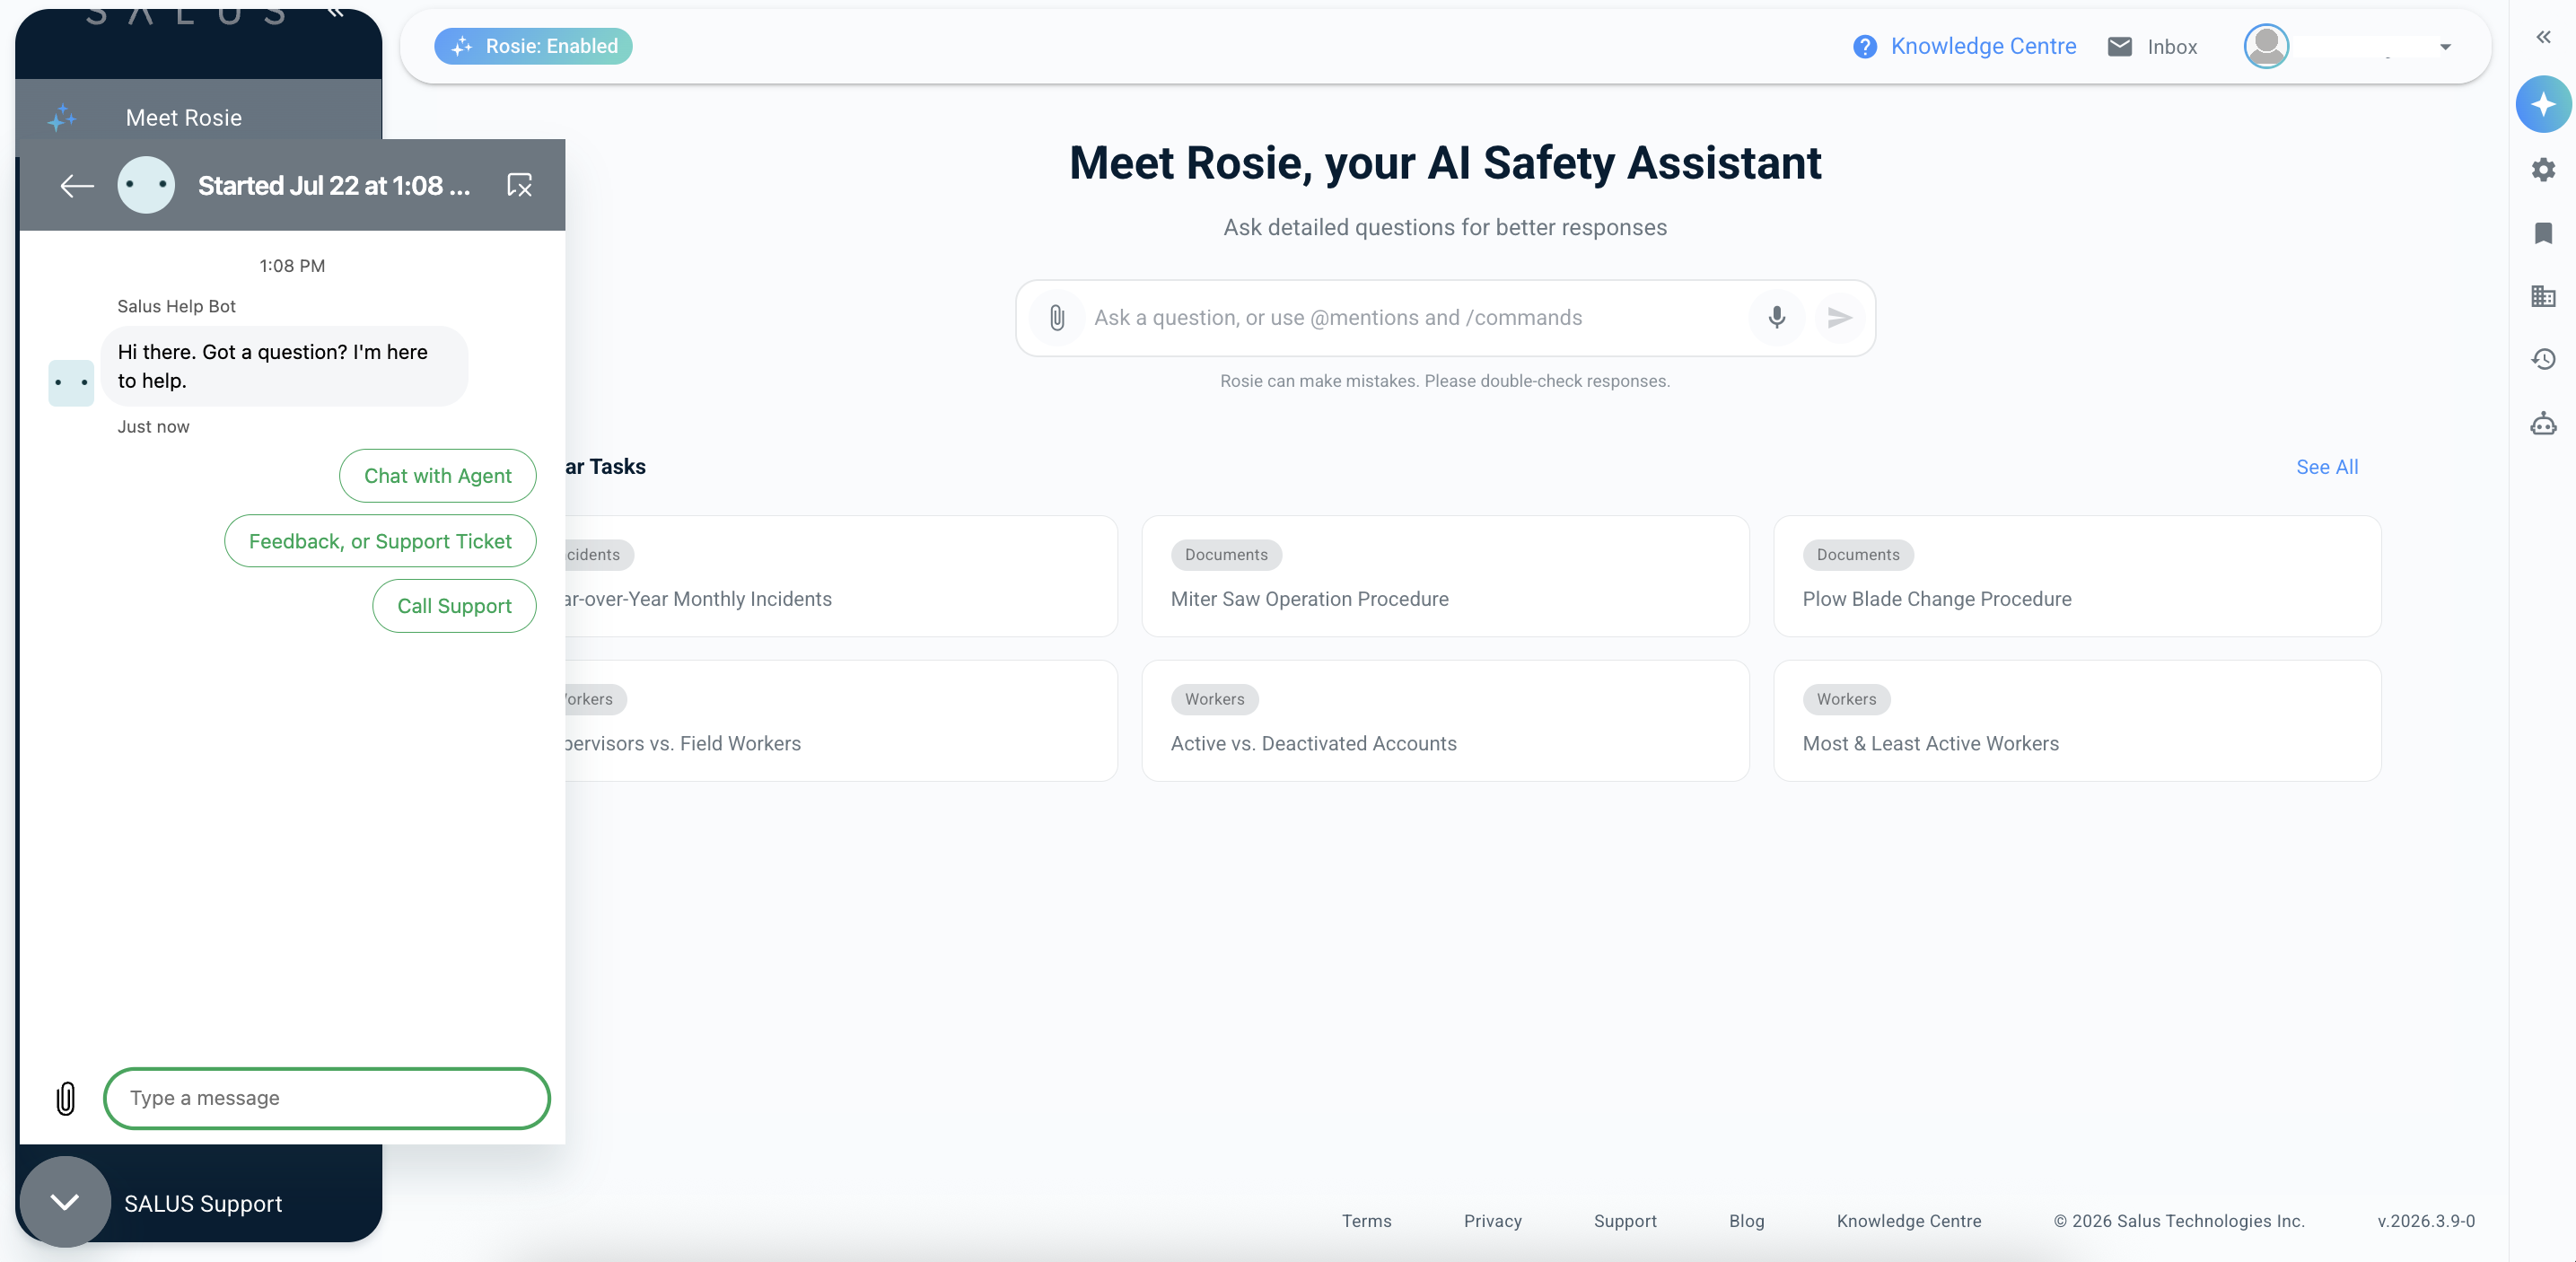The width and height of the screenshot is (2576, 1262).
Task: Attach a file to the Rosie question
Action: [x=1057, y=318]
